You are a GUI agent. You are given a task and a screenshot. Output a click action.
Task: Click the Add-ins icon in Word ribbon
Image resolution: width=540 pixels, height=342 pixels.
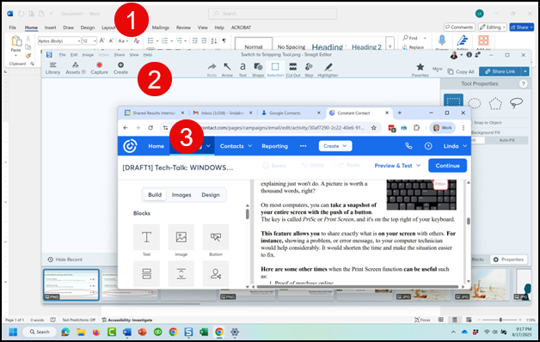483,40
